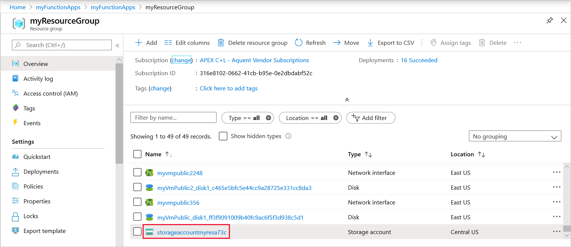The height and width of the screenshot is (247, 571).
Task: Select the myvmpublic2248 row checkbox
Action: [x=137, y=172]
